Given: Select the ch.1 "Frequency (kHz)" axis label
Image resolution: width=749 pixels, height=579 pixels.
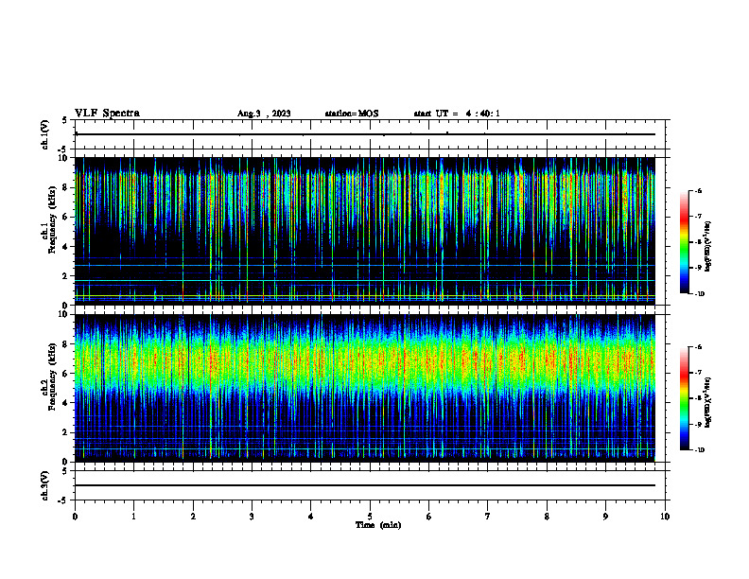Looking at the screenshot, I should pyautogui.click(x=52, y=220).
